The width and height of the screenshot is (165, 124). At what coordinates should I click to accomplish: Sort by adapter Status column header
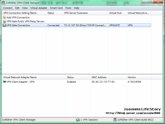[x=78, y=77]
